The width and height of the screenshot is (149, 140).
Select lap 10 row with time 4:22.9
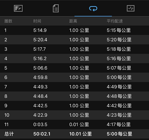(x=74, y=115)
